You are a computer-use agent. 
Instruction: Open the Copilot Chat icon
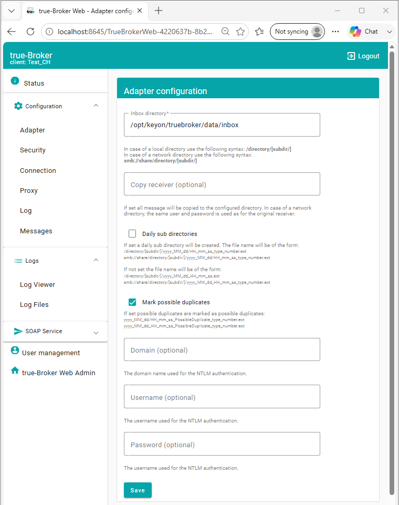point(355,32)
